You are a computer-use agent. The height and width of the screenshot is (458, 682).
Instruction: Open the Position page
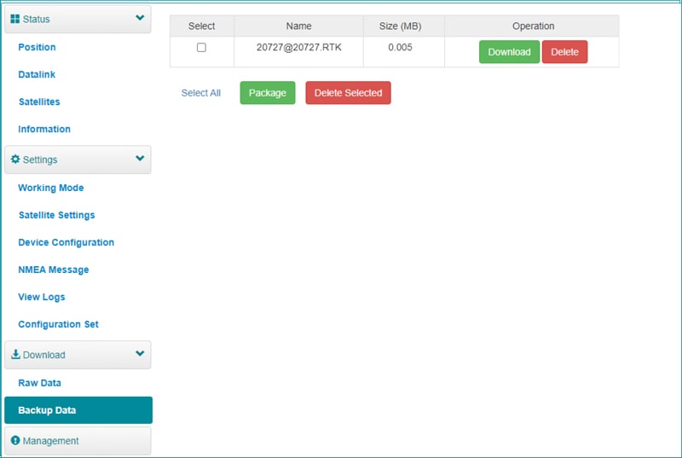[37, 47]
